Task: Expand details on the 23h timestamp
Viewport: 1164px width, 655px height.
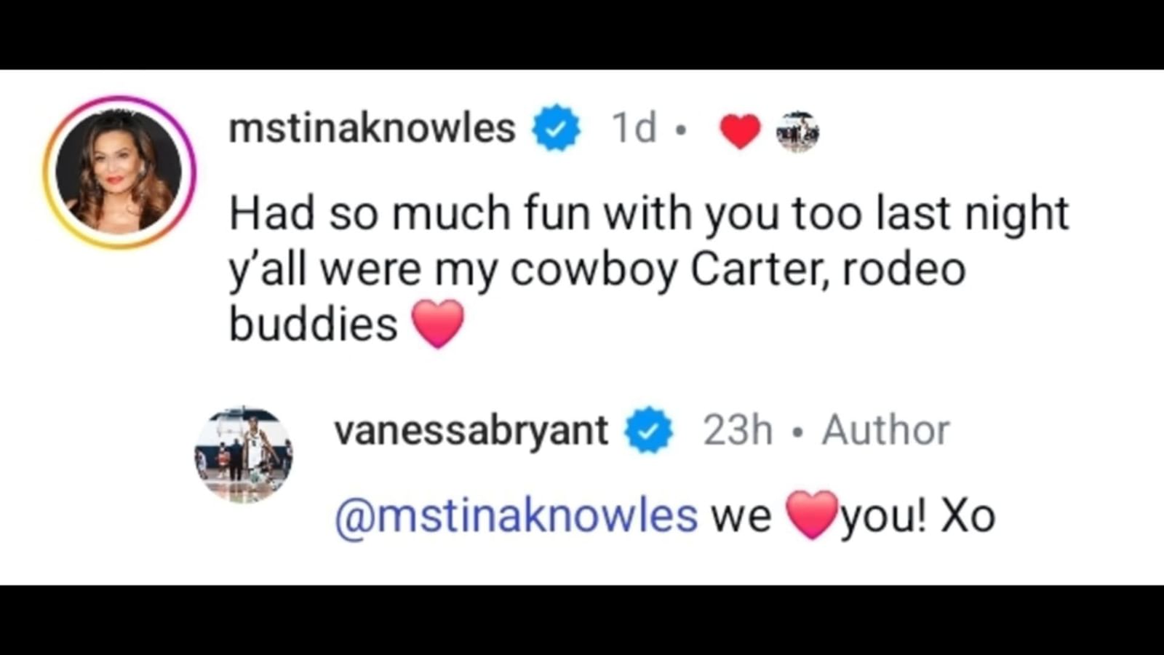Action: point(738,429)
